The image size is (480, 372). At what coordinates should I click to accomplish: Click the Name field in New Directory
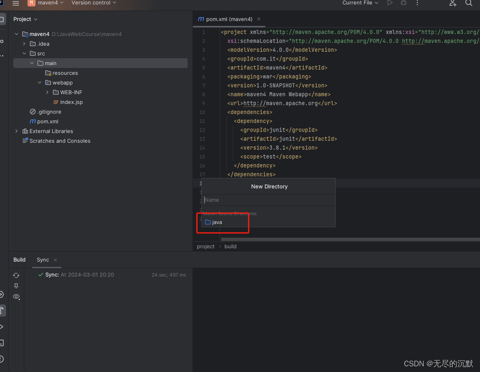click(269, 200)
